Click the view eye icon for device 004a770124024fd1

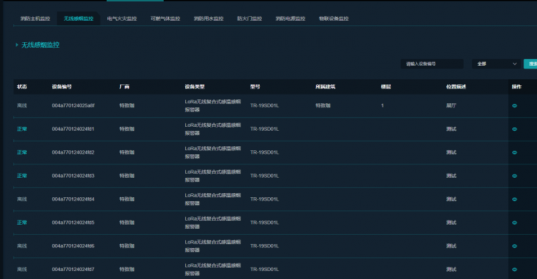[515, 129]
